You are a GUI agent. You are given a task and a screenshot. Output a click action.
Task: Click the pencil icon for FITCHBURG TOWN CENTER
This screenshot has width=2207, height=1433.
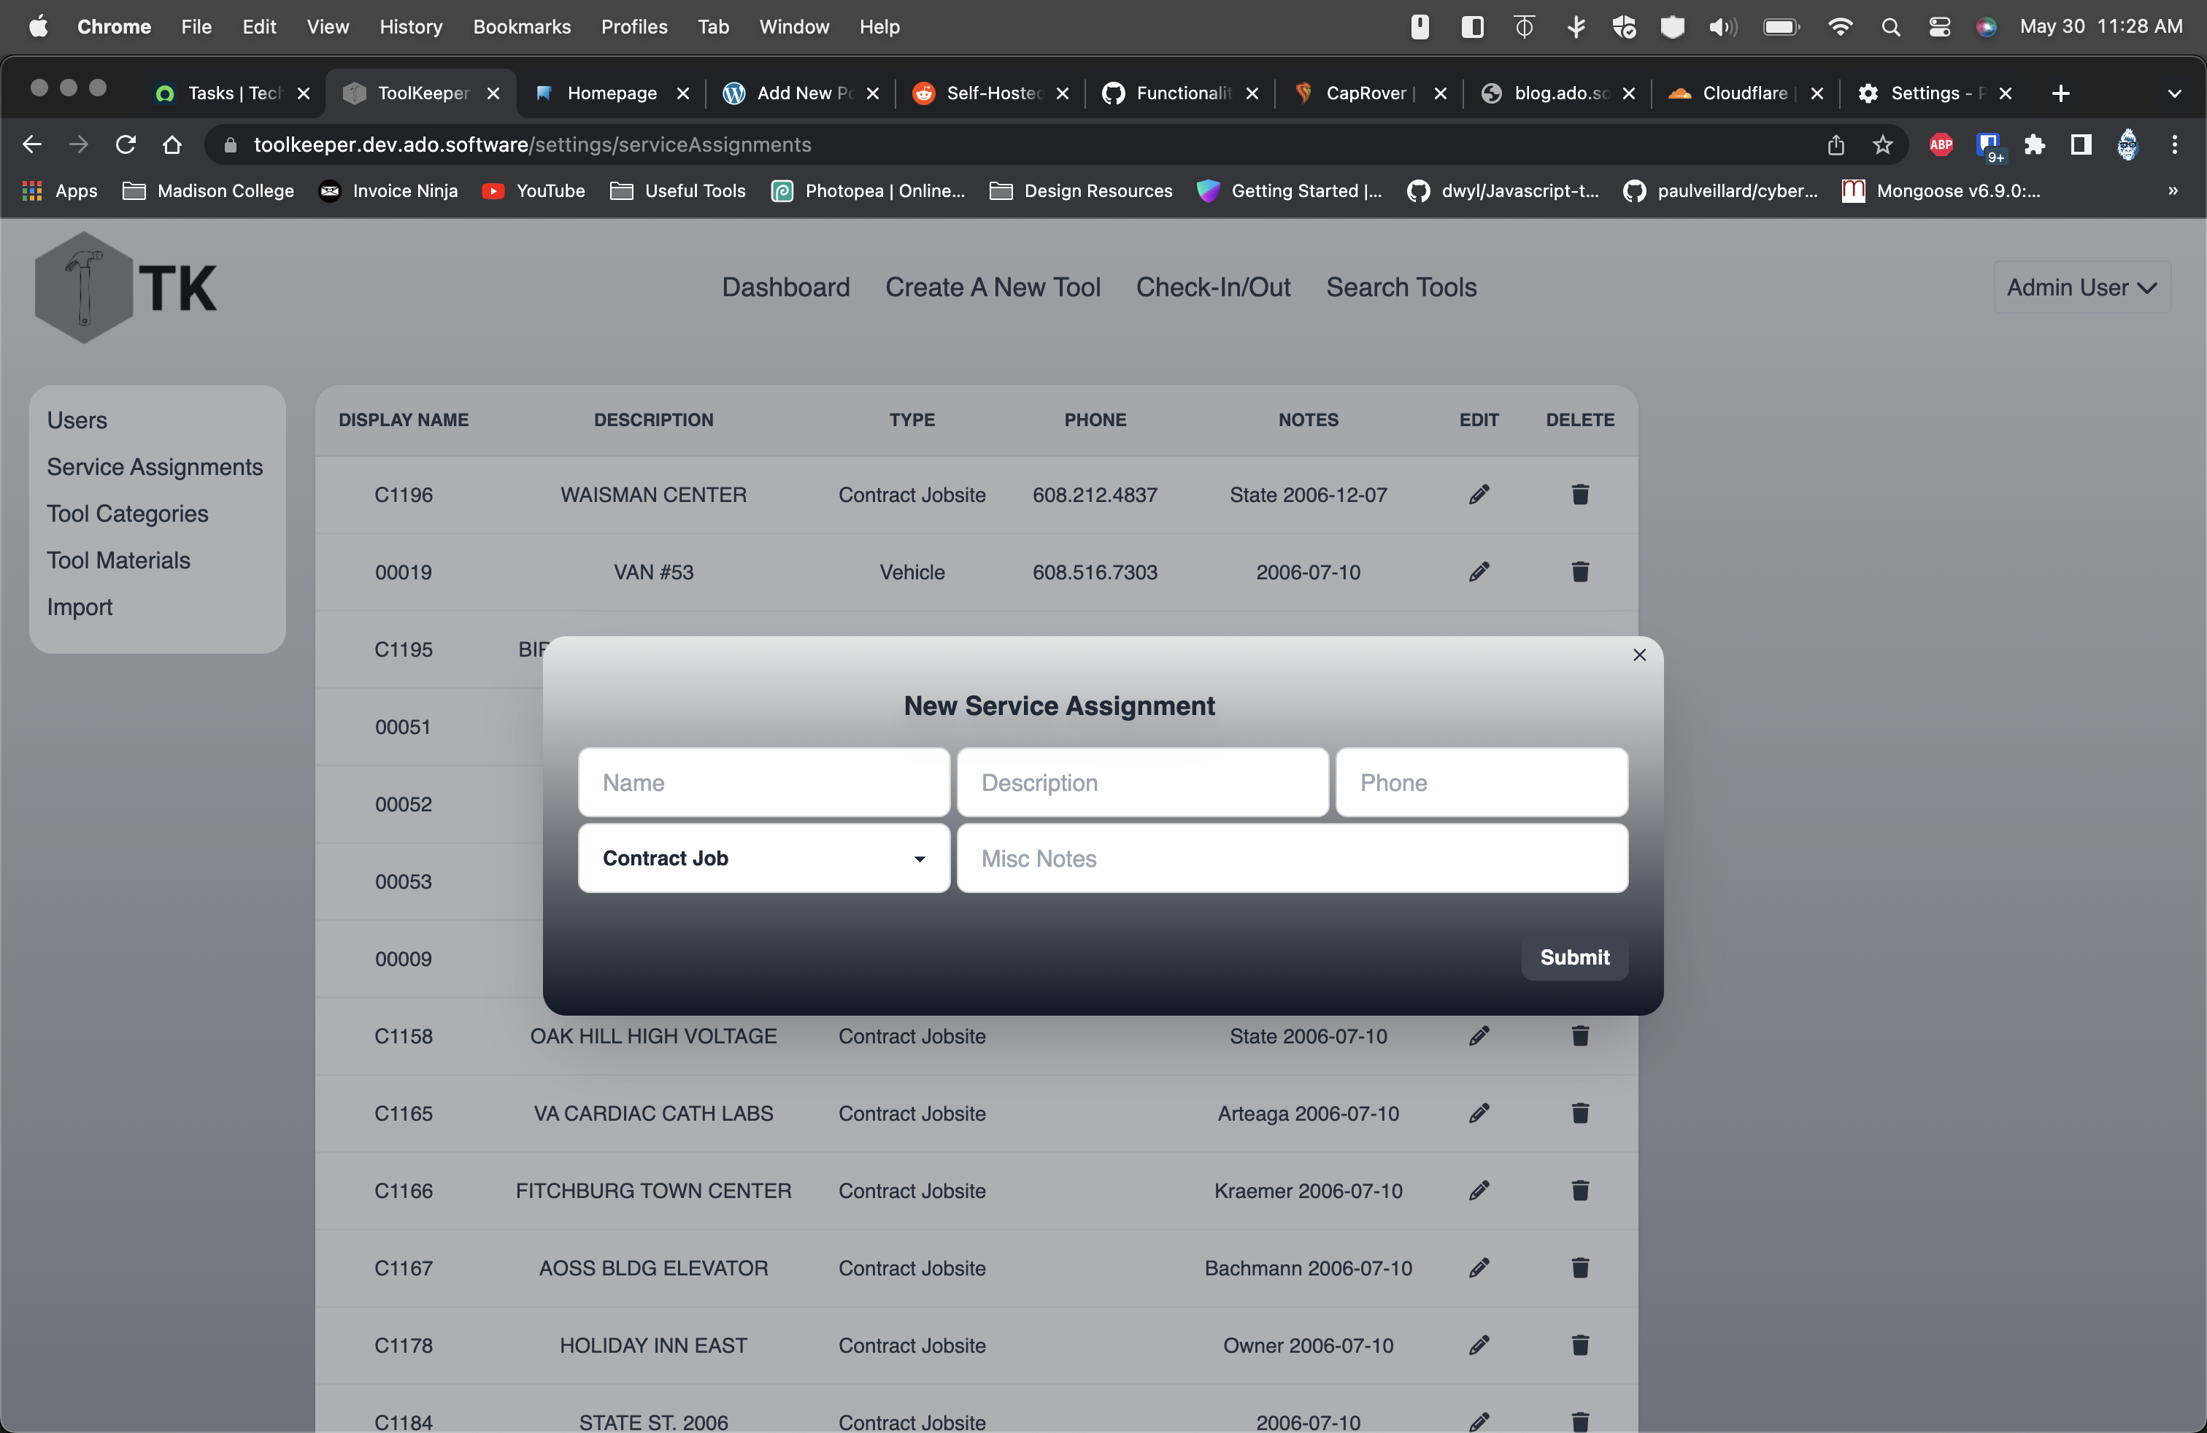pos(1478,1190)
